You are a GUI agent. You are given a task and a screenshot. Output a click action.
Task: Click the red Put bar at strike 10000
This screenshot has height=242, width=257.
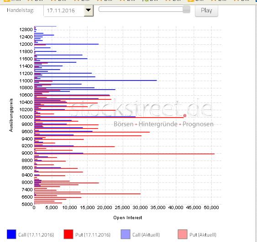coord(109,118)
